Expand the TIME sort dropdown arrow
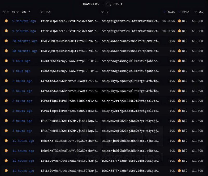This screenshot has height=176, width=208. point(29,12)
